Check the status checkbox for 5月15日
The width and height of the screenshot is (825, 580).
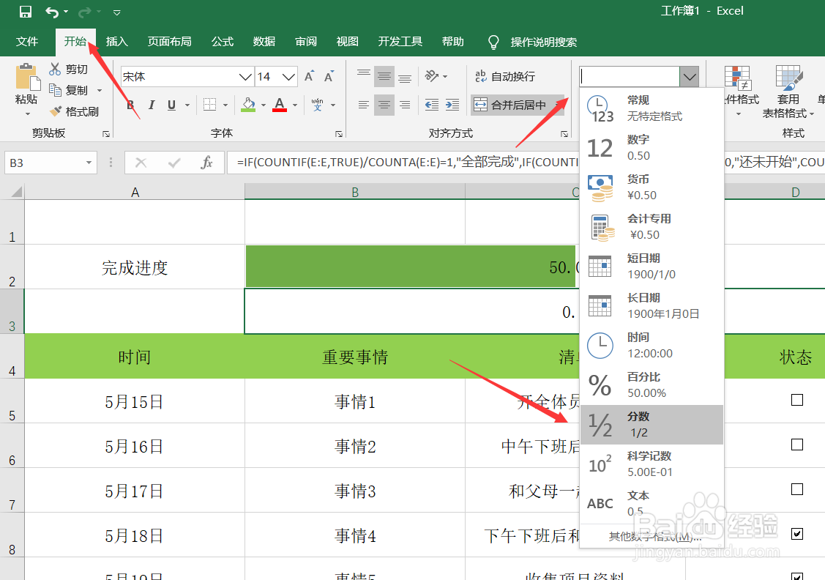(x=797, y=401)
